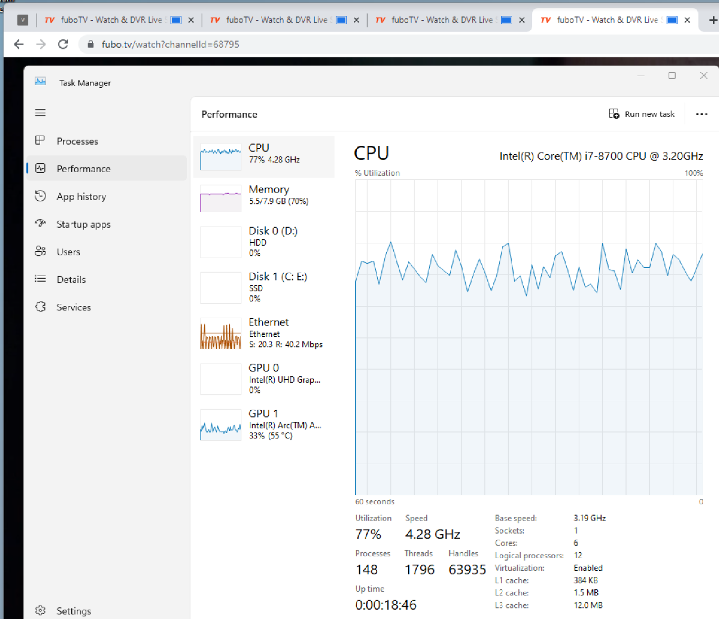Screen dimensions: 719x619
Task: Close the second fuboTV browser tab
Action: (x=356, y=20)
